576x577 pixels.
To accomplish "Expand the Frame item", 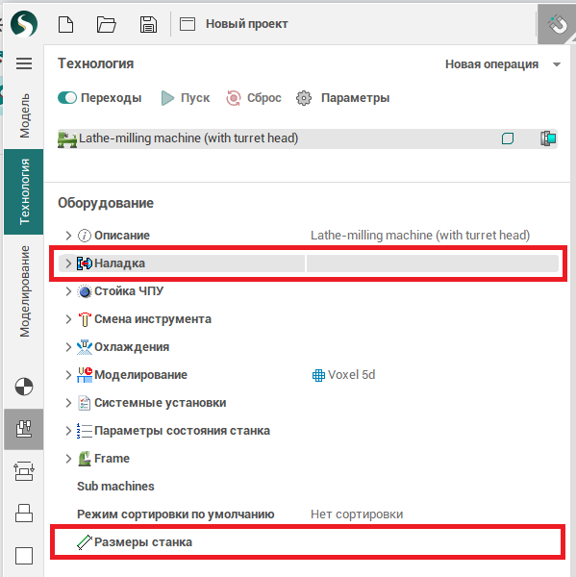I will click(x=68, y=459).
